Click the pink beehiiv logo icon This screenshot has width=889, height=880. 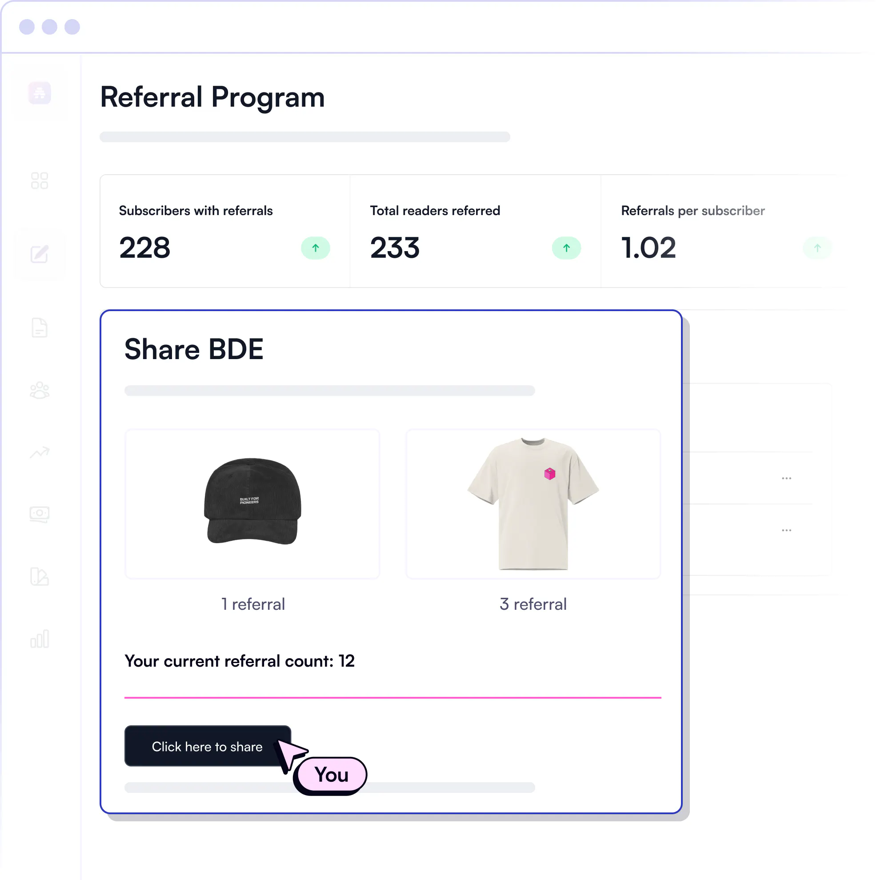tap(40, 93)
